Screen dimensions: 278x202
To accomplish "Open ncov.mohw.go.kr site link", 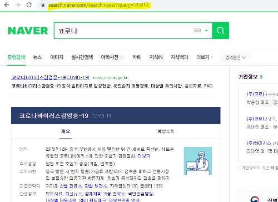I will [x=110, y=78].
